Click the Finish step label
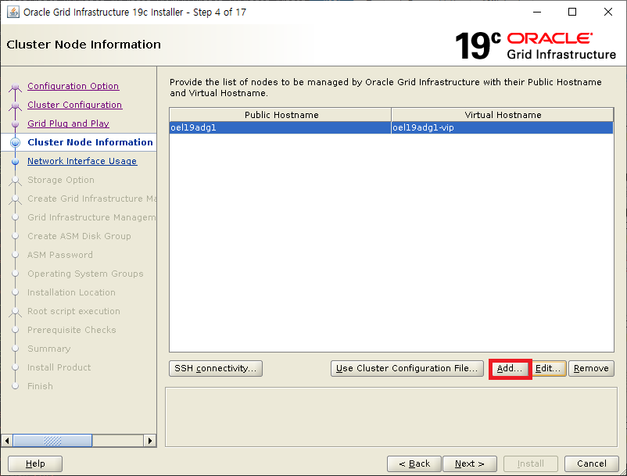This screenshot has height=476, width=627. click(x=40, y=386)
